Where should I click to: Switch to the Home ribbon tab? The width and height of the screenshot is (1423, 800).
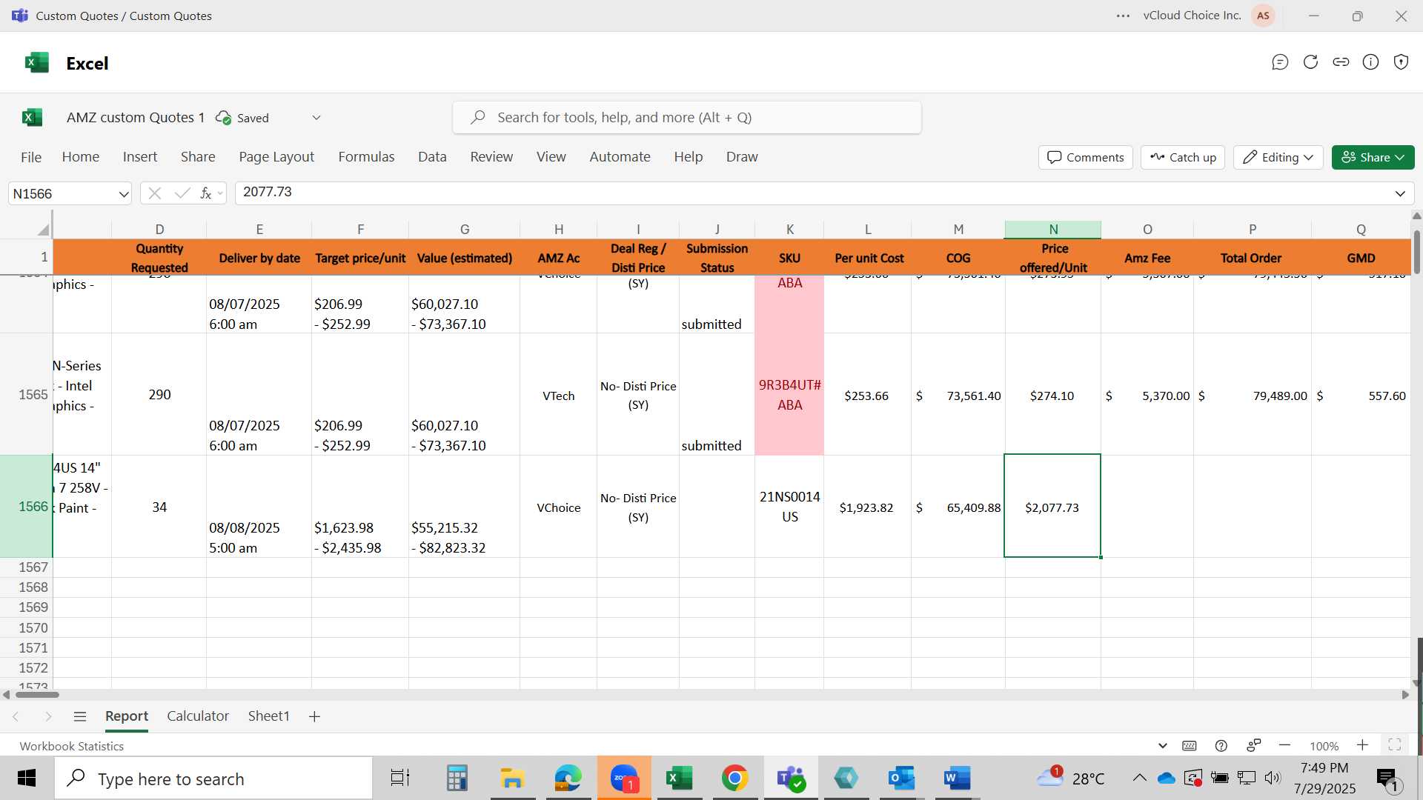(x=81, y=157)
